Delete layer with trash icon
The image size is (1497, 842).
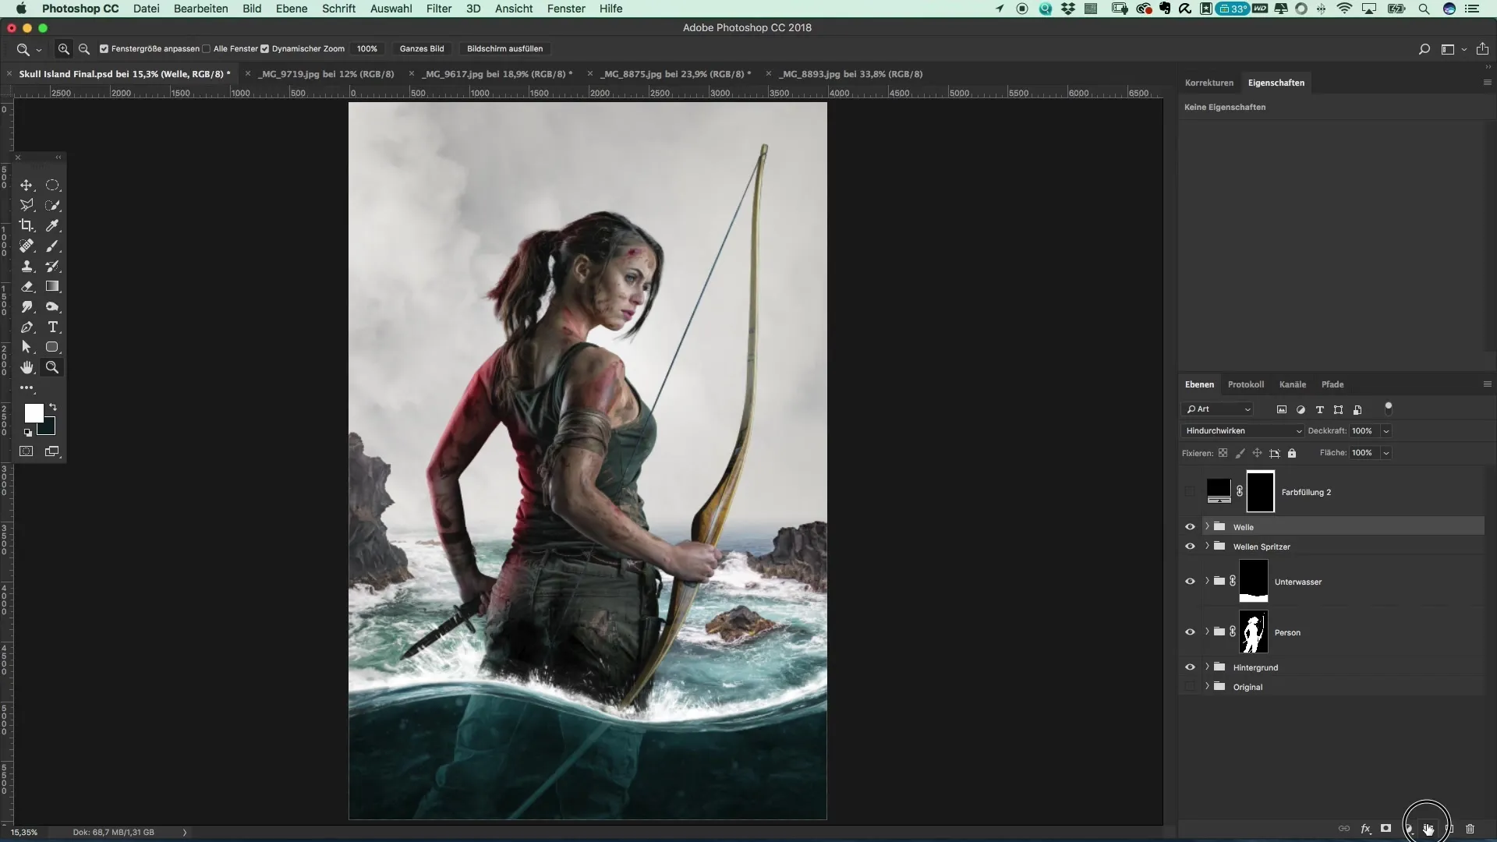pyautogui.click(x=1470, y=829)
